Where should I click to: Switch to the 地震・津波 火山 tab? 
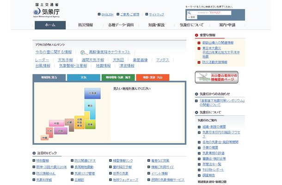[x=152, y=77]
